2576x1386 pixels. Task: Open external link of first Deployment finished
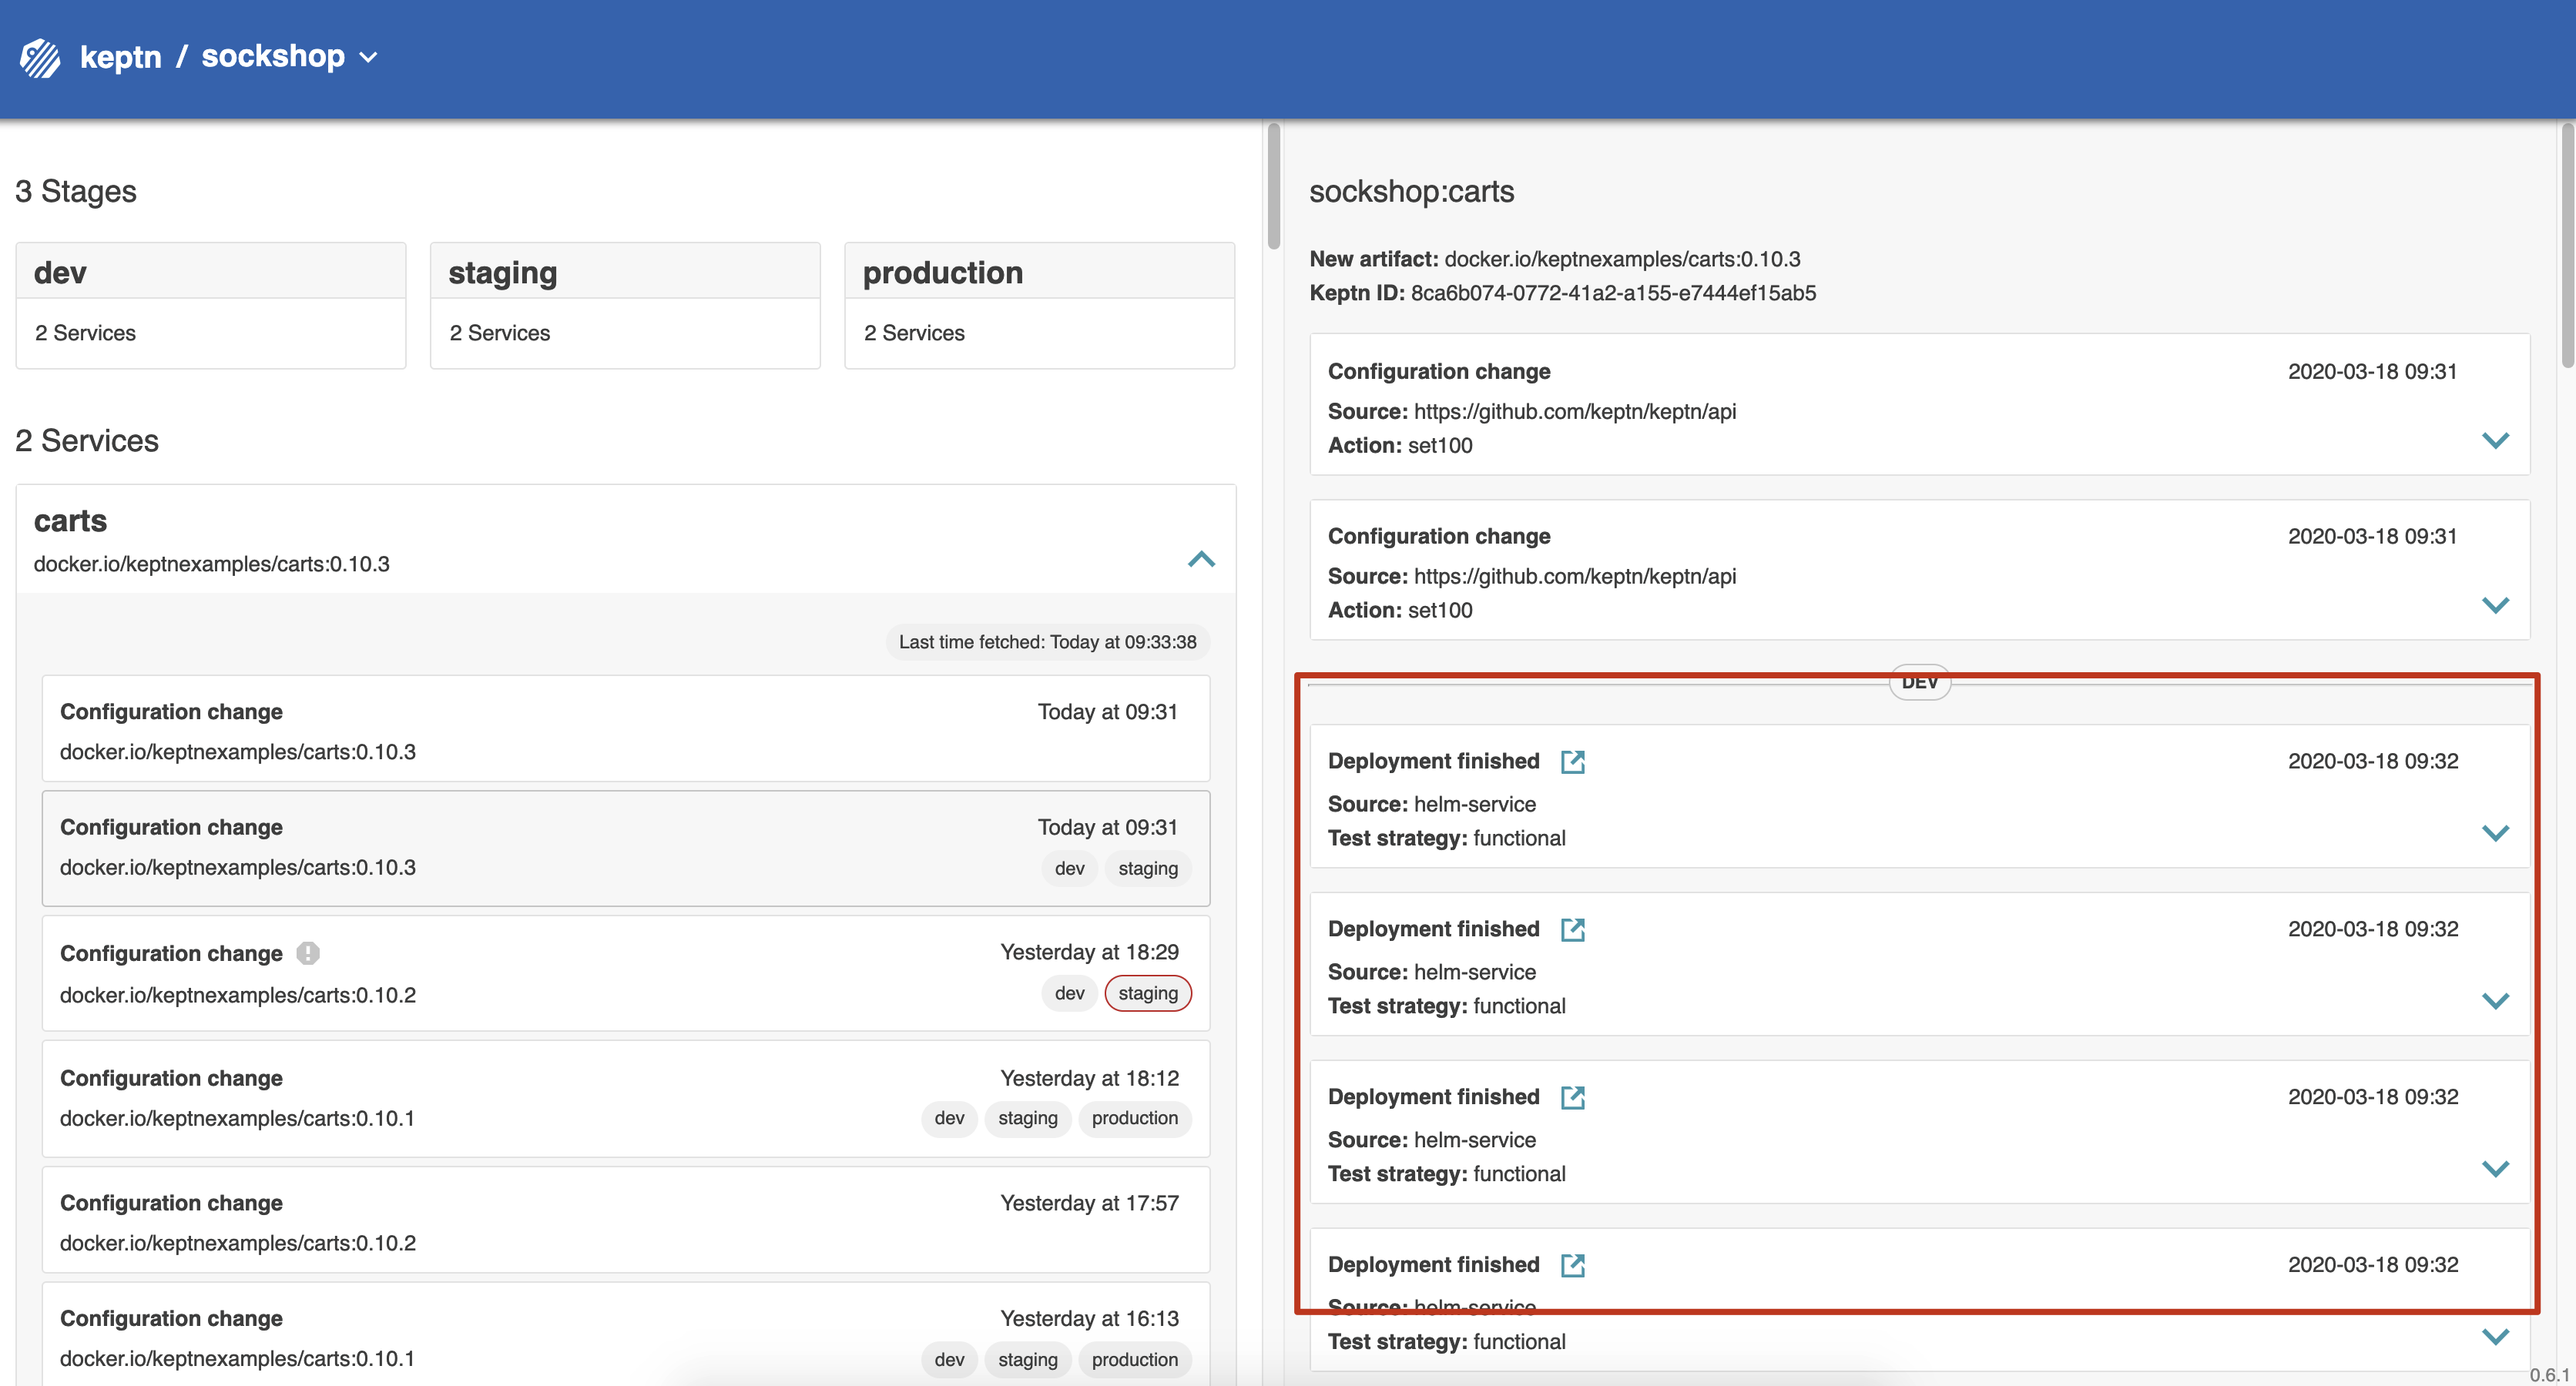pos(1572,762)
